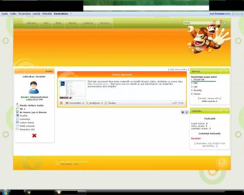Click the orange comments speech bubble icon
The height and width of the screenshot is (195, 244).
tap(67, 103)
